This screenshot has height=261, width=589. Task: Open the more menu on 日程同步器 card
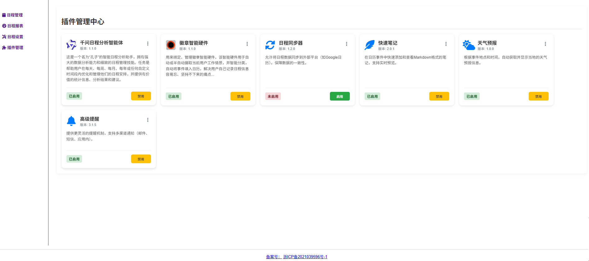347,44
